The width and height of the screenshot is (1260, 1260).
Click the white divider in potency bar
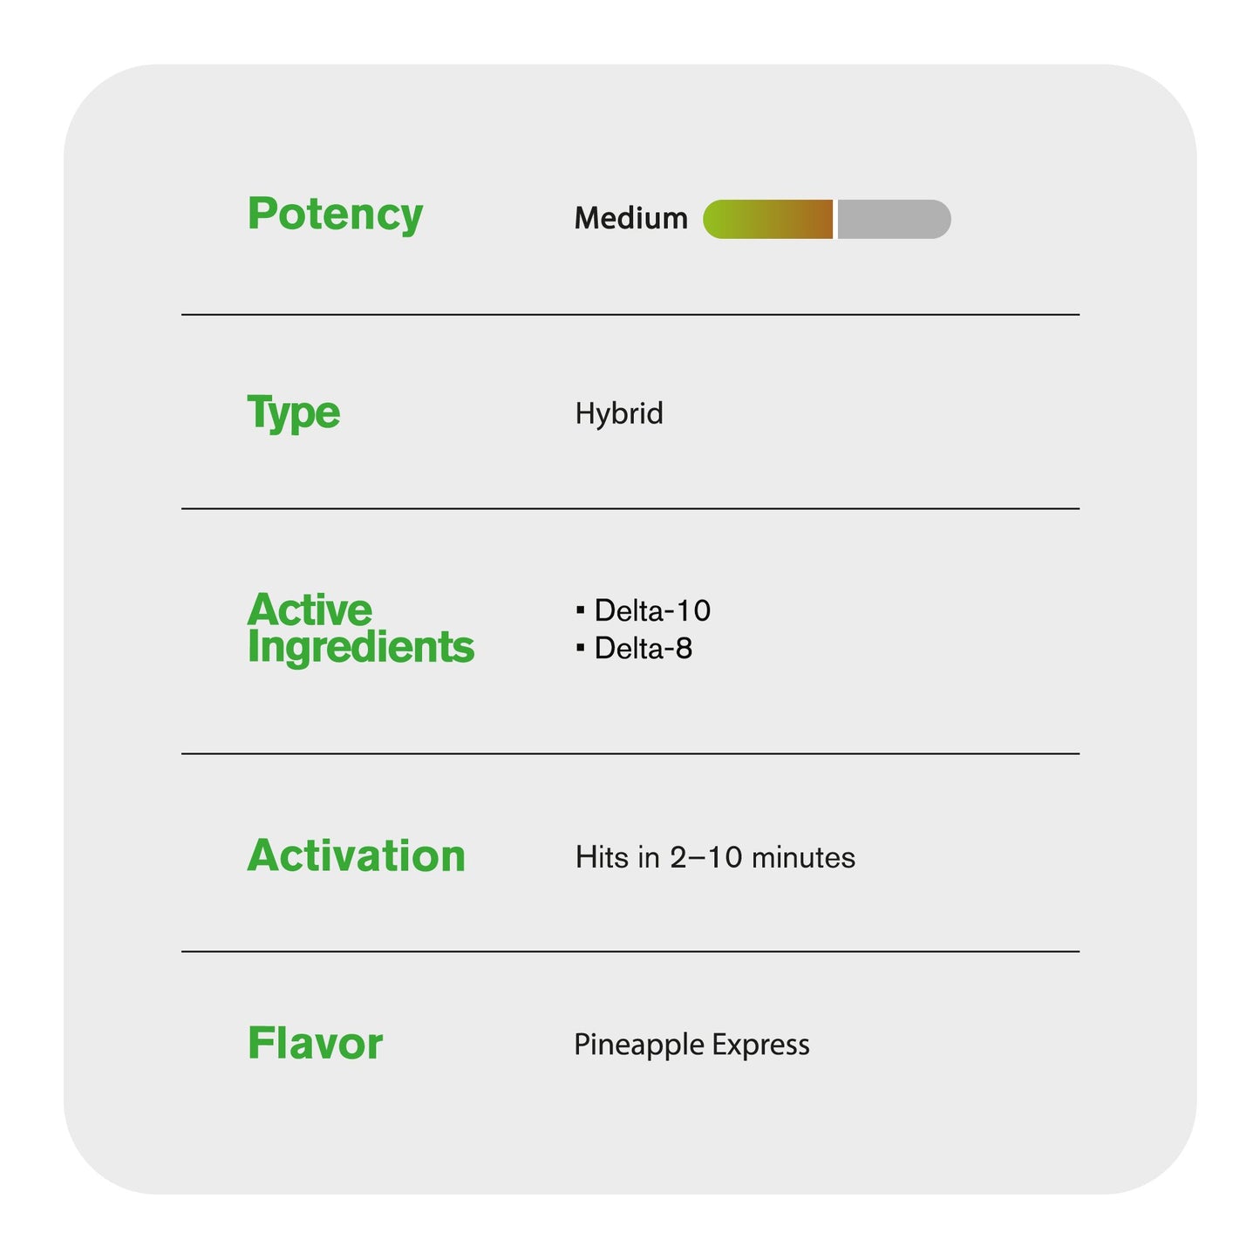834,219
